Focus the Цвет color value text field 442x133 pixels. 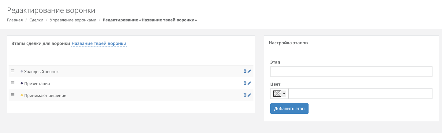(x=360, y=94)
